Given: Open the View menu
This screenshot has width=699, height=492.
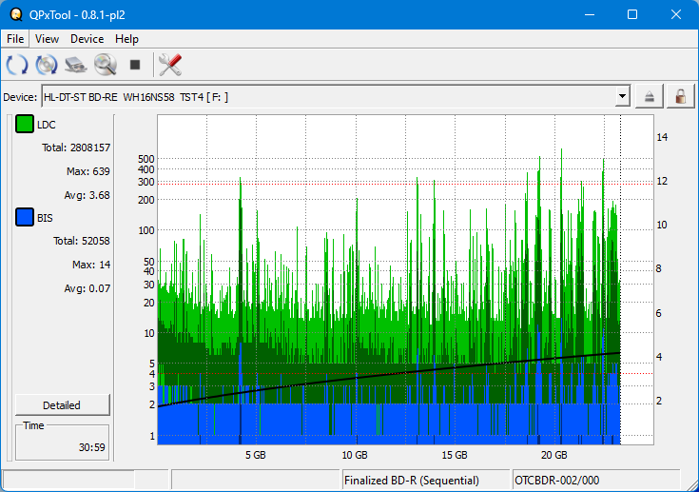Looking at the screenshot, I should tap(47, 39).
